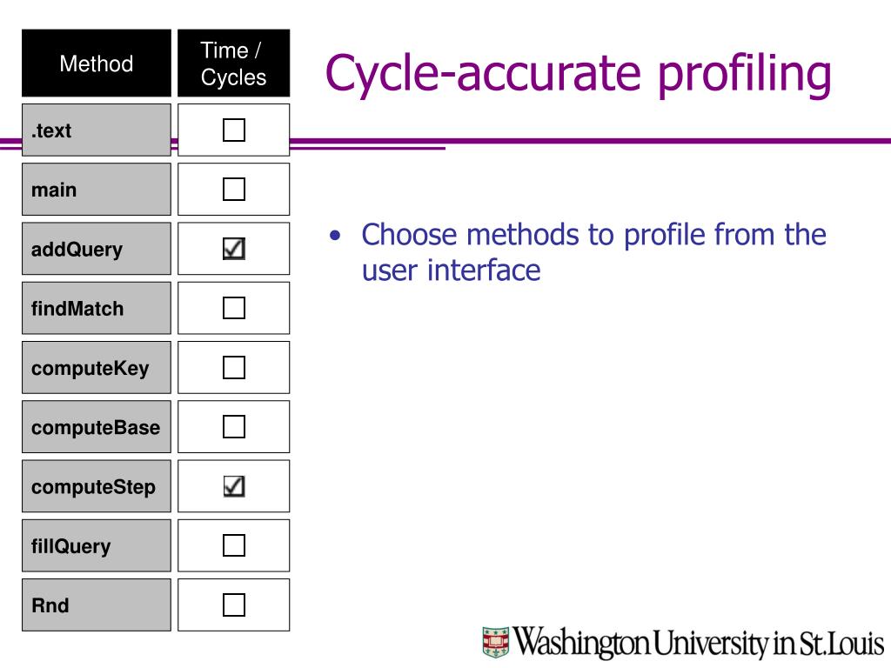Click the Washington University shield logo
This screenshot has width=891, height=668.
coord(495,643)
